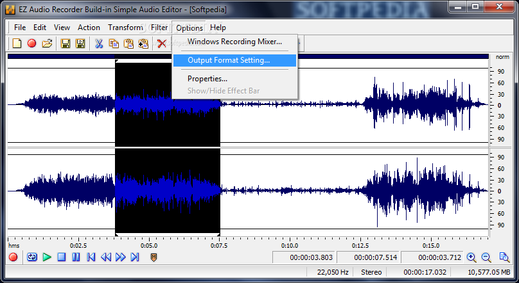Open Properties... from Options menu
The width and height of the screenshot is (519, 283).
tap(234, 79)
